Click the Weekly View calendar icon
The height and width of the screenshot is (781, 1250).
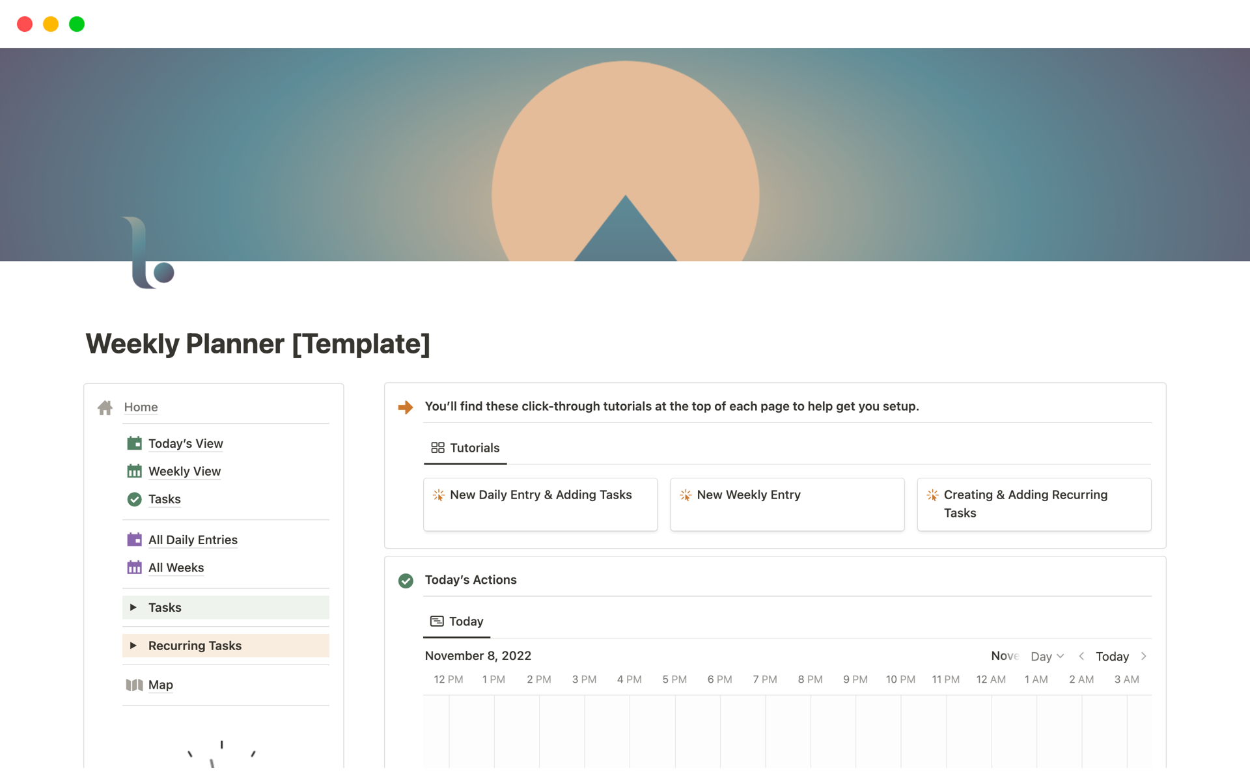click(x=135, y=471)
